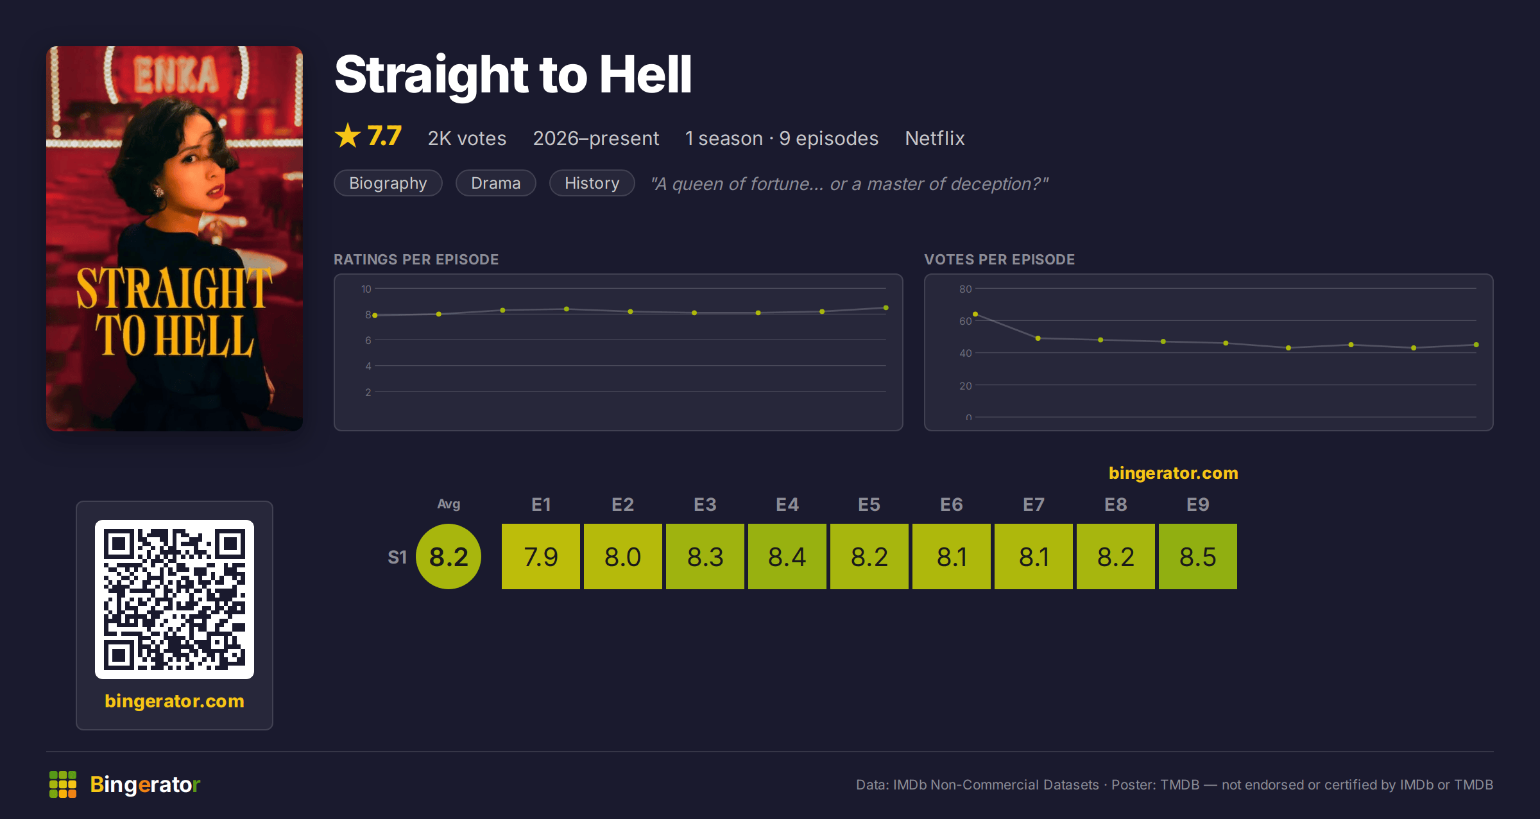
Task: Open bingerator.com link below QR code
Action: [175, 701]
